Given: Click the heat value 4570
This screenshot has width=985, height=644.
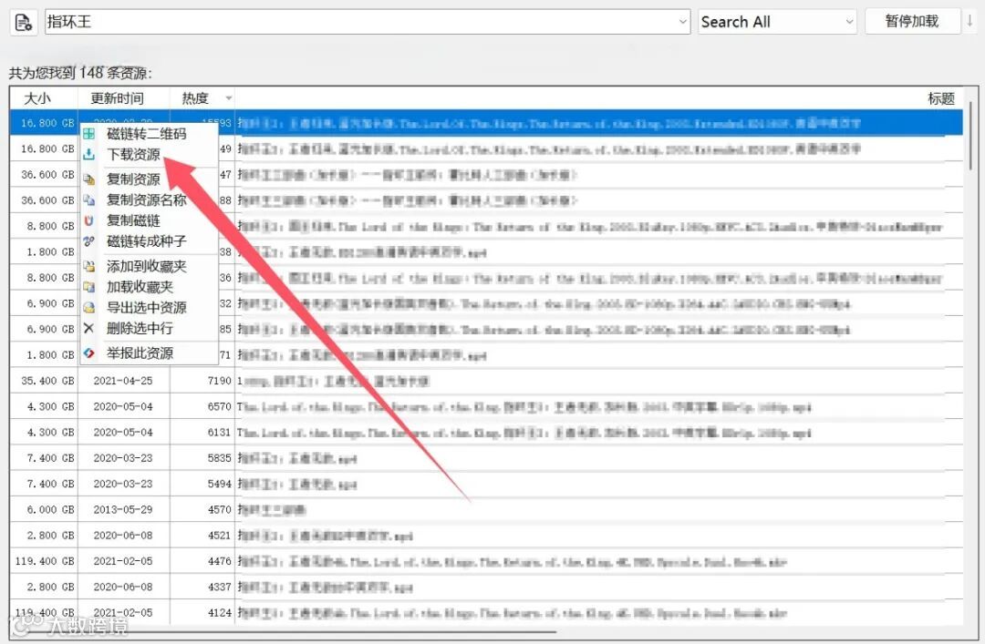Looking at the screenshot, I should click(219, 510).
